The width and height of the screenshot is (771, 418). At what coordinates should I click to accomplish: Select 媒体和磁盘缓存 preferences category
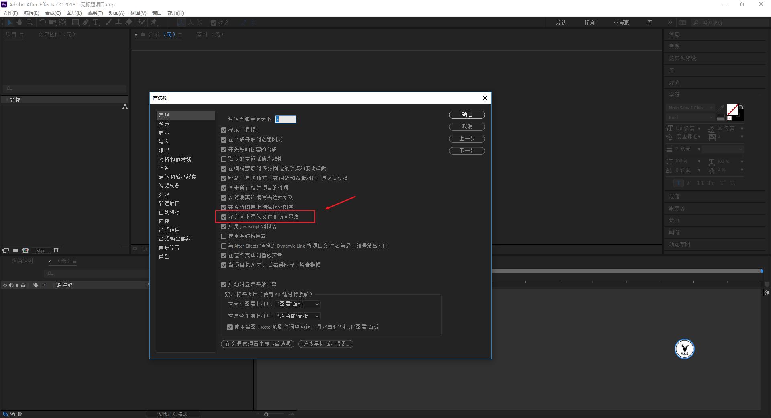pos(177,177)
